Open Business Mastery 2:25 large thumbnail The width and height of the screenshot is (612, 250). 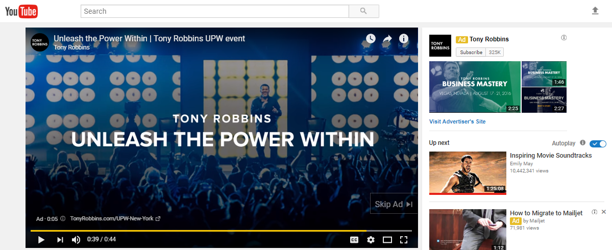(x=475, y=87)
